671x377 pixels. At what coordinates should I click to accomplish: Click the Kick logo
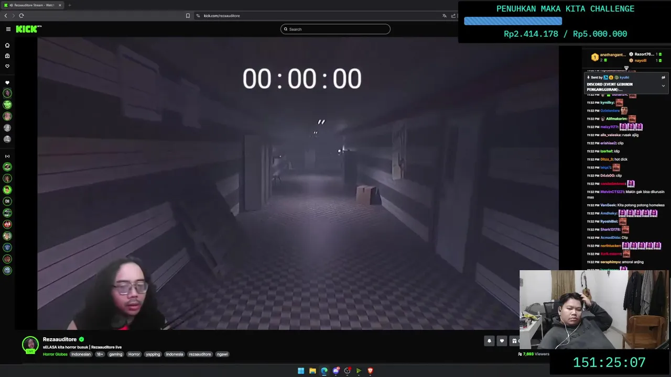(x=28, y=29)
